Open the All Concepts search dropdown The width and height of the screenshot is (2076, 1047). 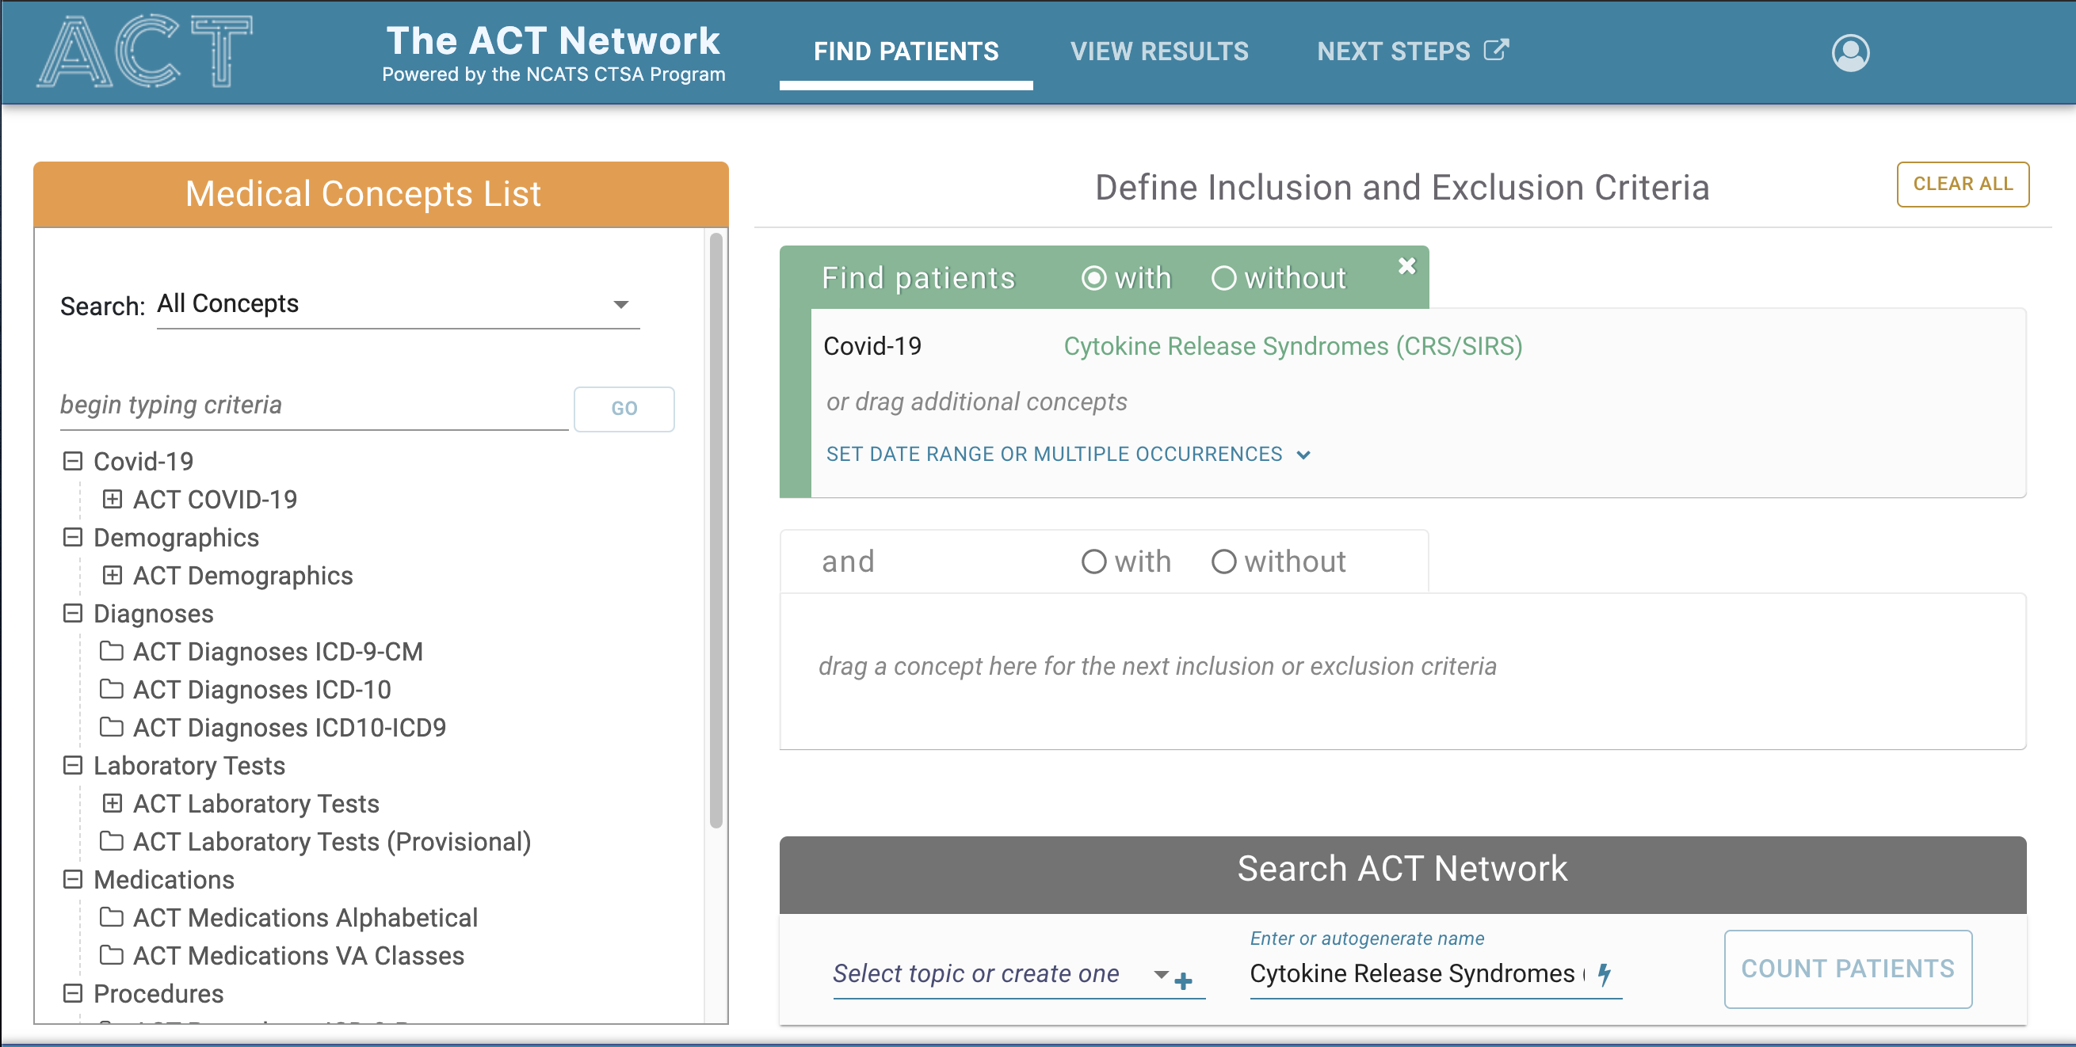(397, 304)
